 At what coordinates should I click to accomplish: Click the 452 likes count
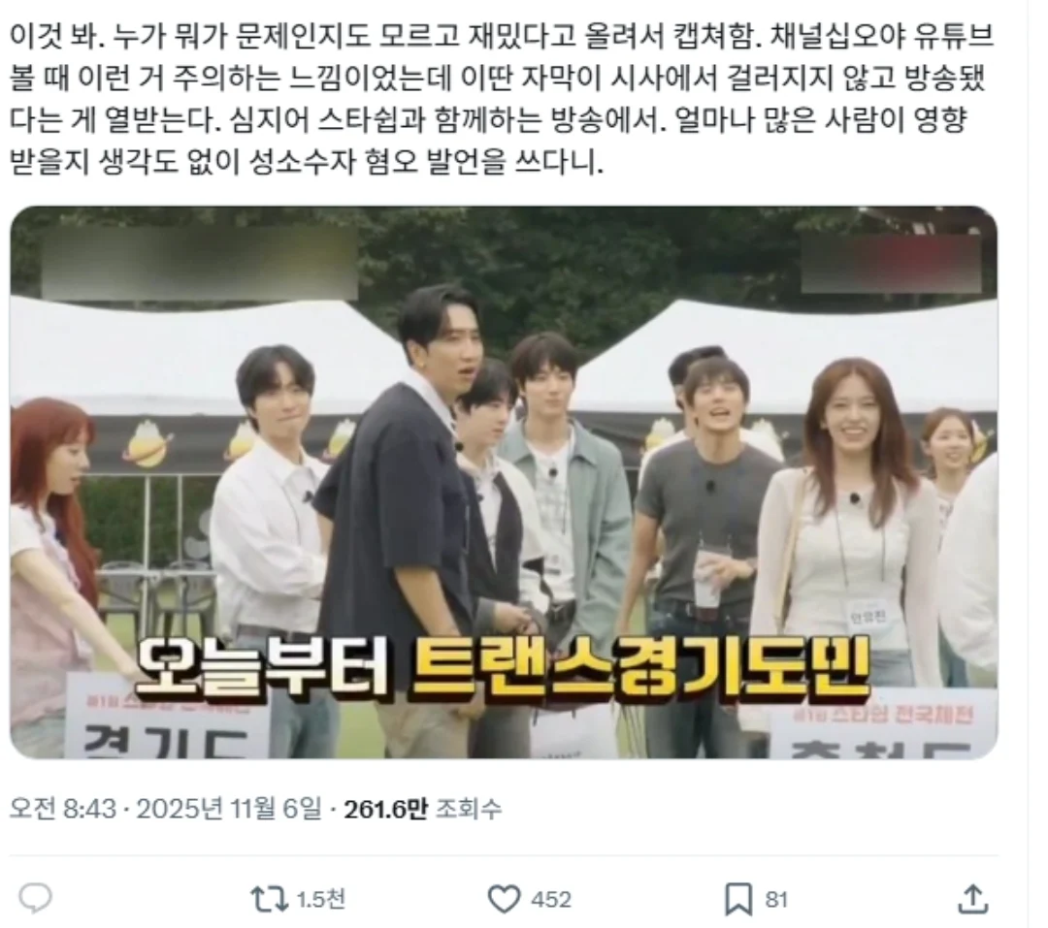tap(551, 899)
